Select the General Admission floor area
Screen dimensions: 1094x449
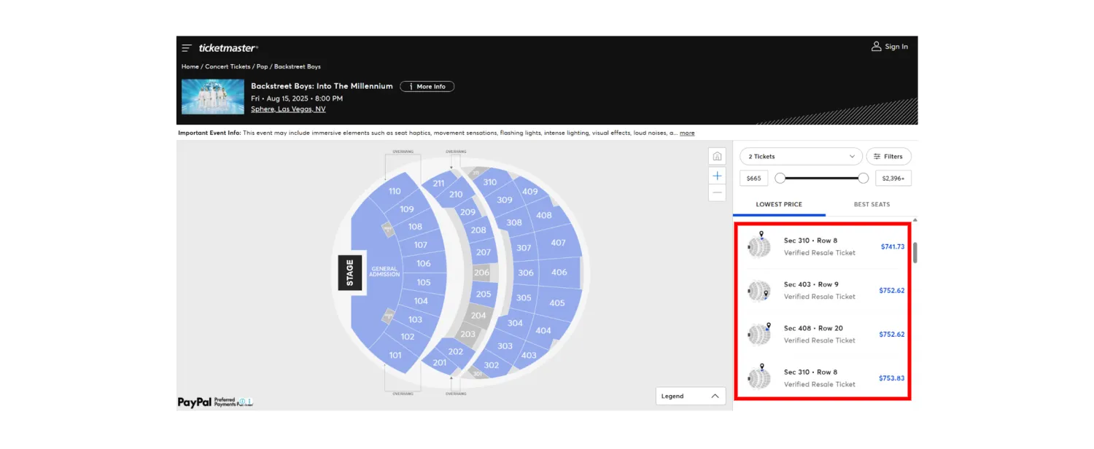coord(384,272)
